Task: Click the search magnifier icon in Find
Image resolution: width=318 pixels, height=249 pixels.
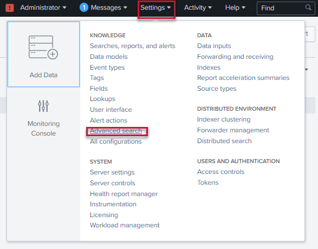Action: (308, 8)
